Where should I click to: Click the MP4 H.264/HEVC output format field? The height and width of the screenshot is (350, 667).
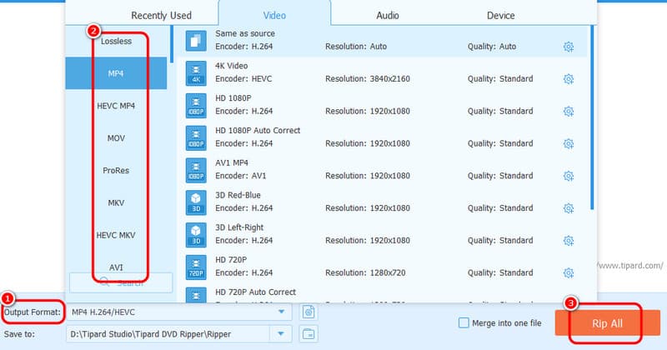point(179,312)
